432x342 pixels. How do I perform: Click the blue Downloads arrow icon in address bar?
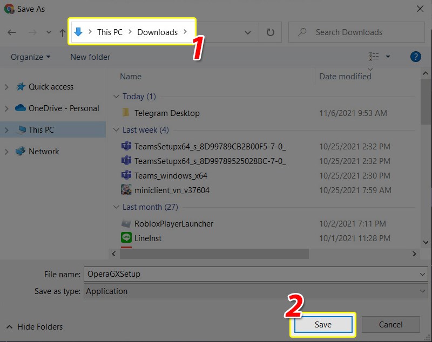[78, 32]
